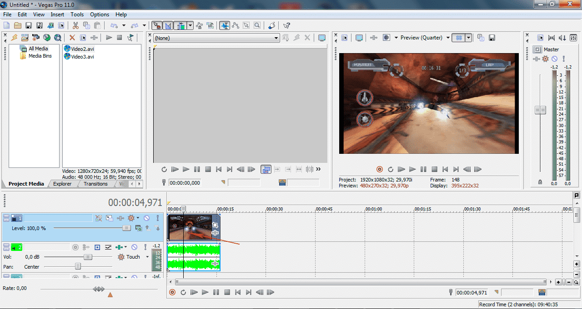Open the Touch automation mode dropdown
Viewport: 582px width, 309px height.
pos(147,257)
